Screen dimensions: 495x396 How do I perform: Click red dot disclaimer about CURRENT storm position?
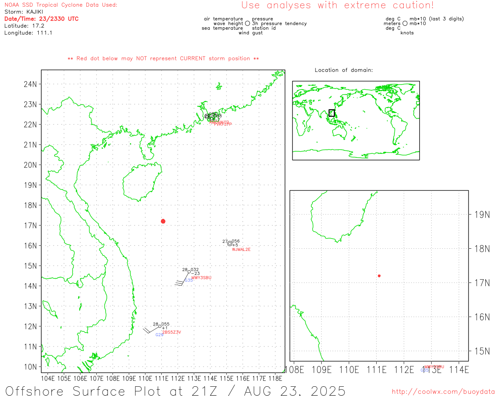[x=163, y=58]
